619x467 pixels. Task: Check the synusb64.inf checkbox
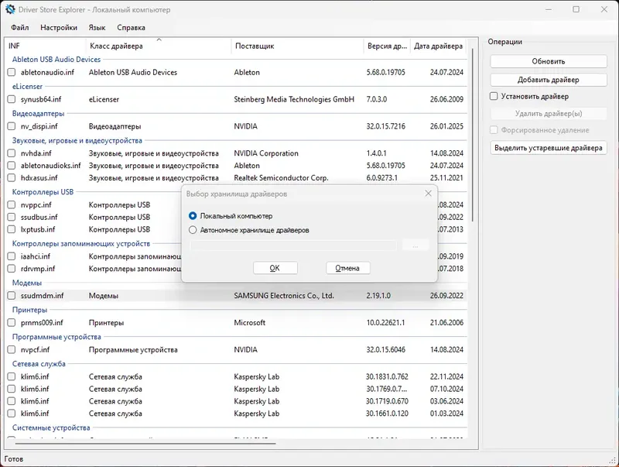12,99
